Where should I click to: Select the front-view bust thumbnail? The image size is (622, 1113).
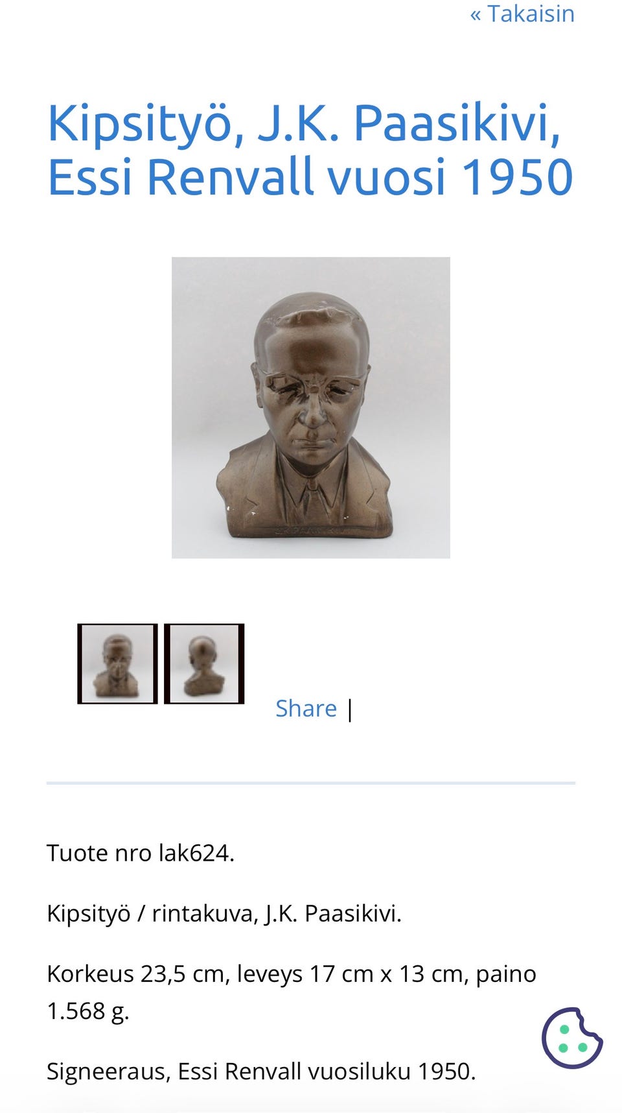117,664
